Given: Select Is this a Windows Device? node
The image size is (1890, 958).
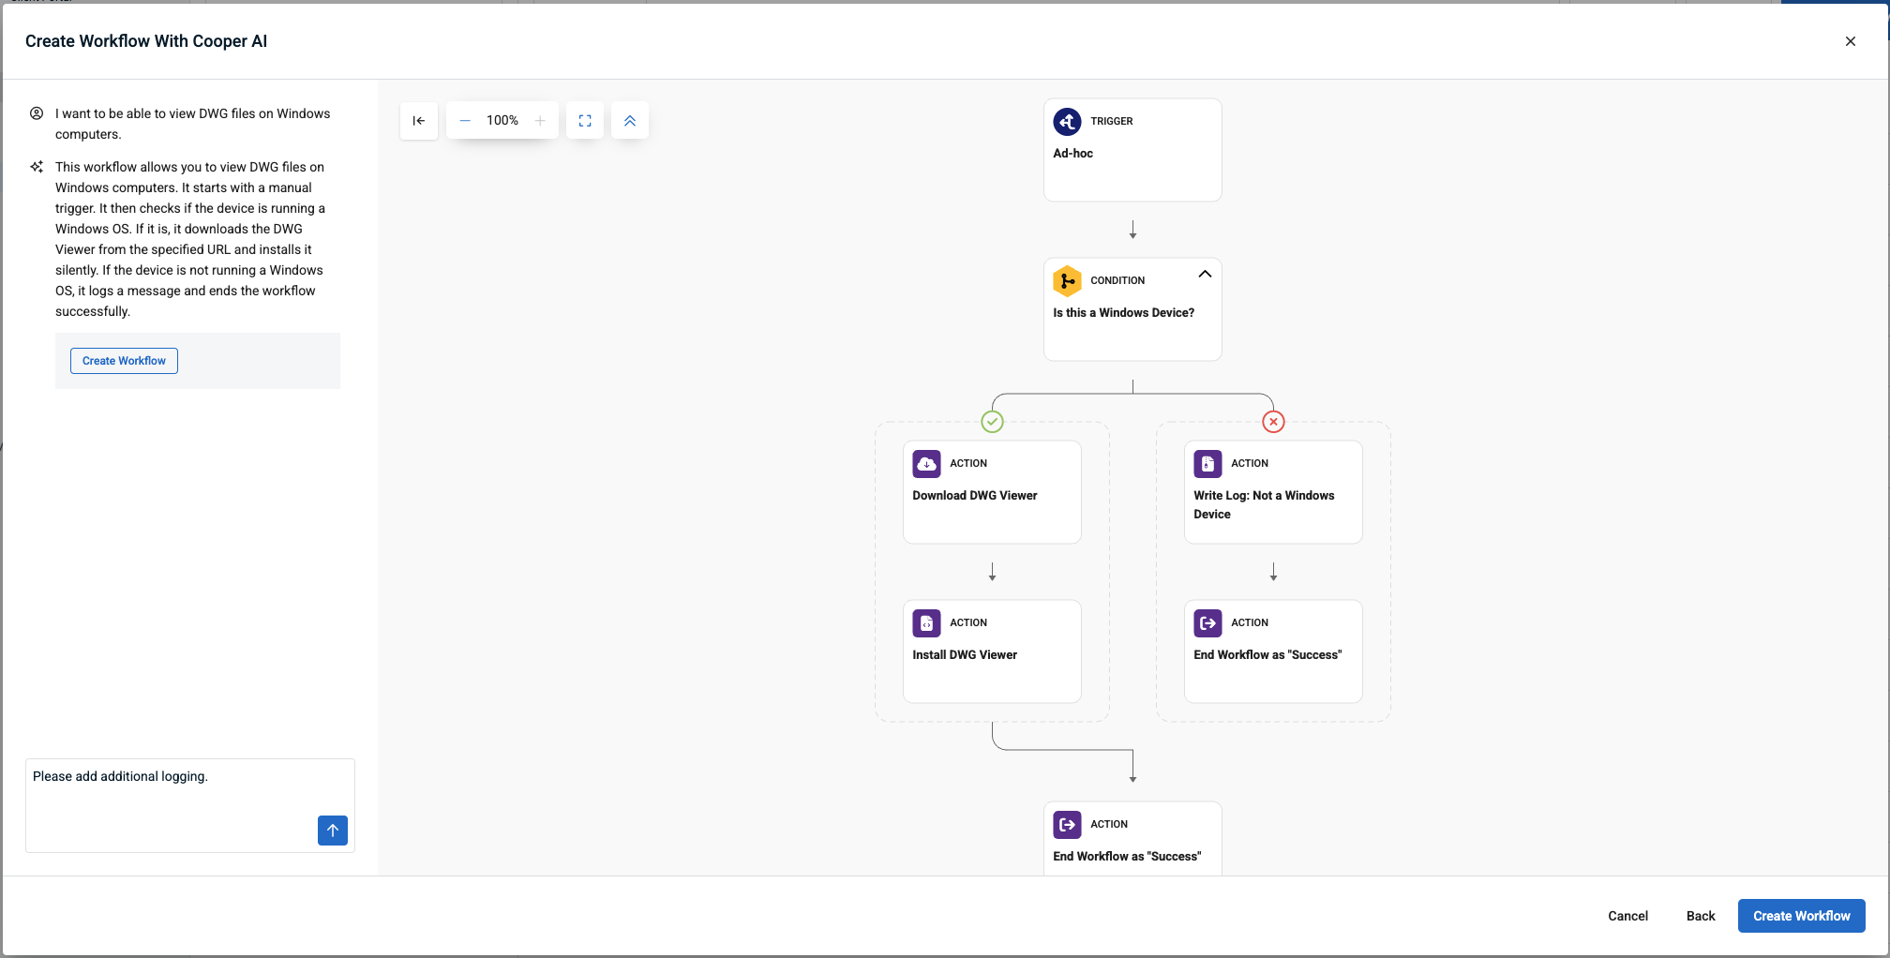Looking at the screenshot, I should pyautogui.click(x=1132, y=309).
